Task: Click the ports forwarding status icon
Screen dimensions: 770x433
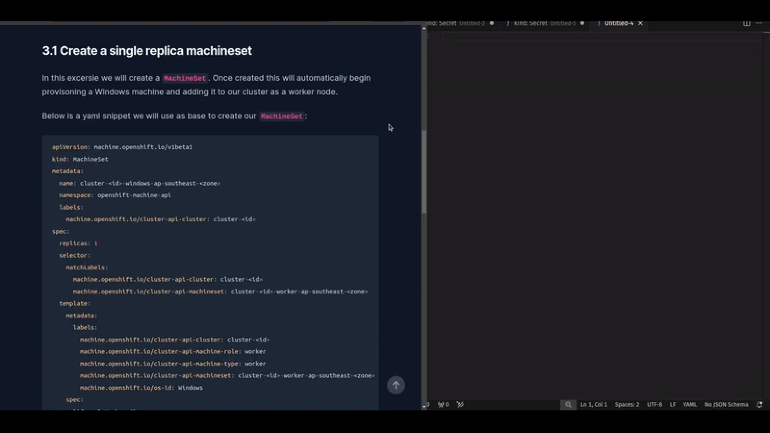Action: [x=460, y=405]
